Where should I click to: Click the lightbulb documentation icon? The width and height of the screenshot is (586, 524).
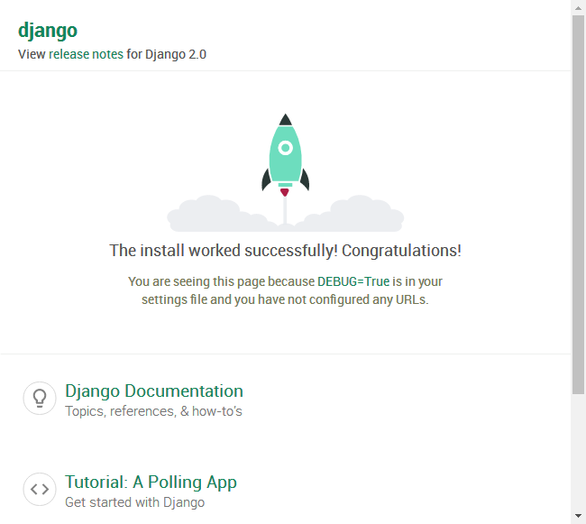coord(40,398)
